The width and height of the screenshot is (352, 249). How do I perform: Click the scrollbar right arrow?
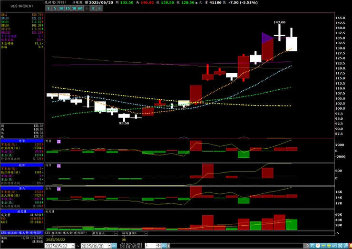(308, 246)
